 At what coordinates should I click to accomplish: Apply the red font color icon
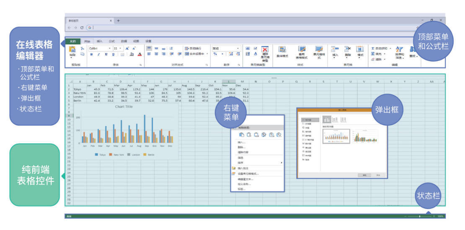click(x=139, y=54)
